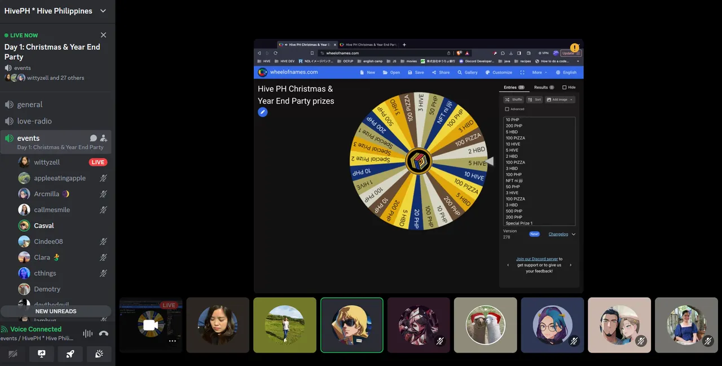Select the alpacas avatar participant tile
Image resolution: width=722 pixels, height=366 pixels.
486,325
